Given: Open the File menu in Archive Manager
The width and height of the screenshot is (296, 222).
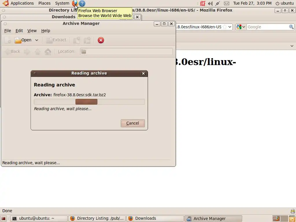Looking at the screenshot, I should (8, 31).
